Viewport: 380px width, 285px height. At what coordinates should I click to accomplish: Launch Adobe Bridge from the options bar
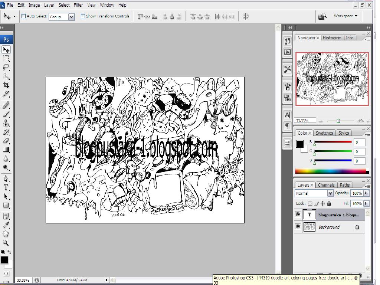click(322, 16)
